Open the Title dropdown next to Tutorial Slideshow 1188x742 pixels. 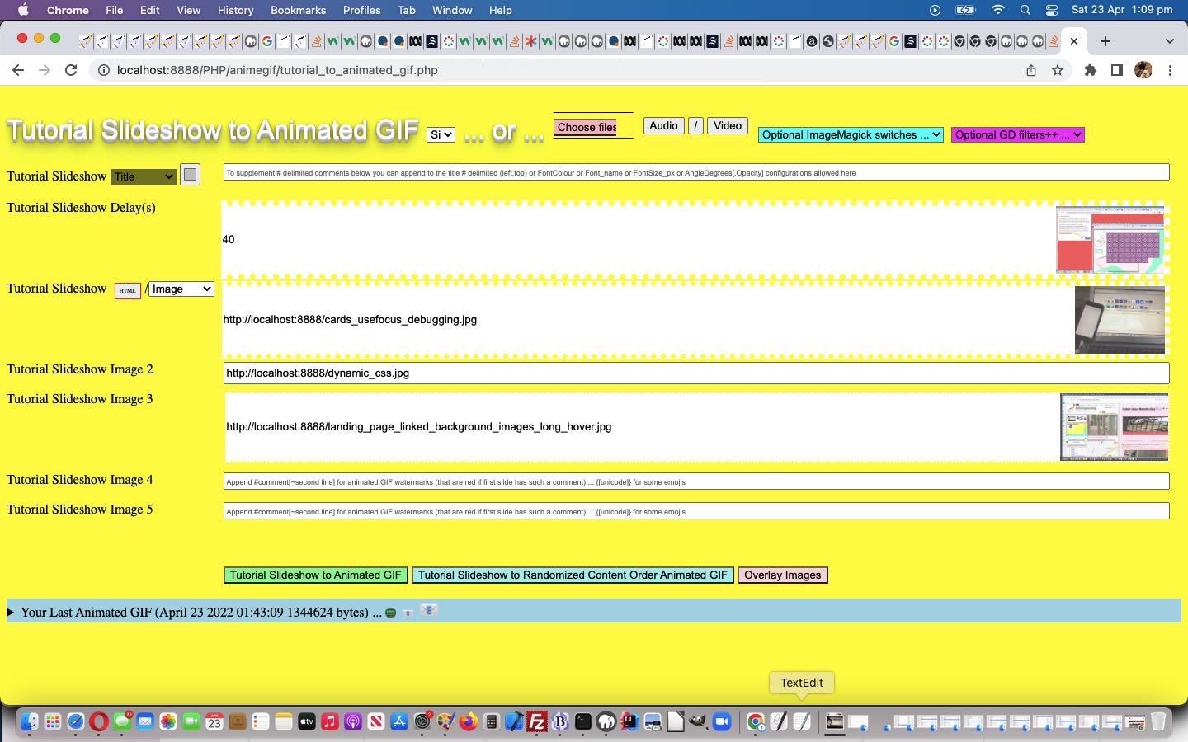(144, 176)
